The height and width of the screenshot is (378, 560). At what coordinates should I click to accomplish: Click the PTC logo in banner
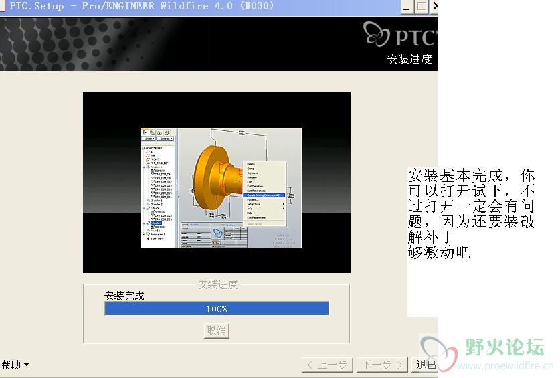coord(399,34)
